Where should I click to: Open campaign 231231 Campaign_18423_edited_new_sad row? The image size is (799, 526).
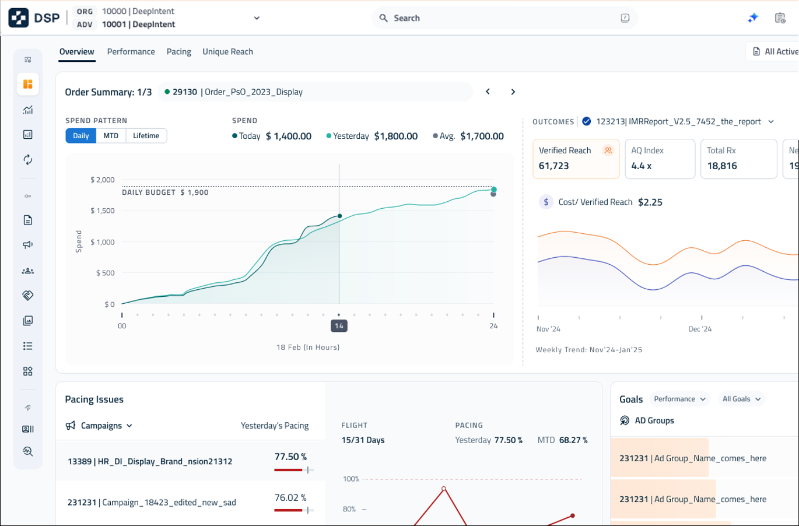pos(190,502)
